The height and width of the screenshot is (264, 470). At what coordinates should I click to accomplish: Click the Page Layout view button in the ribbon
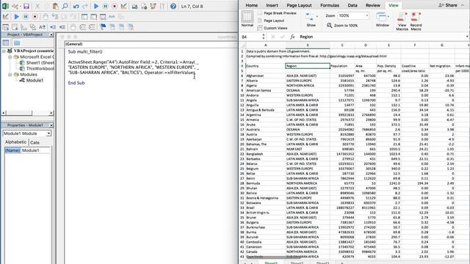coord(271,21)
